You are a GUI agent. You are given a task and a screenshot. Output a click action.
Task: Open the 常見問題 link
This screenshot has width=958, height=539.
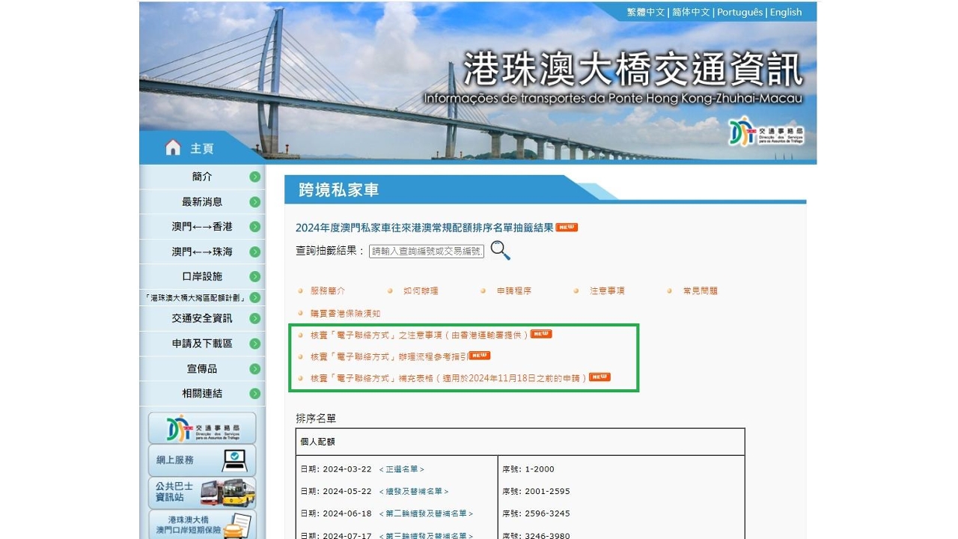tap(700, 290)
